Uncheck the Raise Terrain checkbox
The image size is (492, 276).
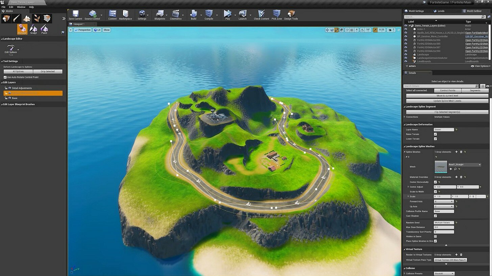[435, 134]
